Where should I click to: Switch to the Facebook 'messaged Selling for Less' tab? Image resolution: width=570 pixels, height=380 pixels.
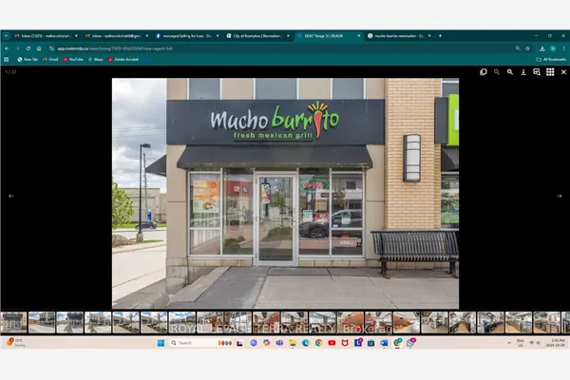click(187, 36)
